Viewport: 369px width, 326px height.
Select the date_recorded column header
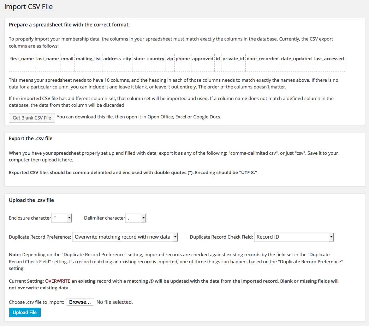click(263, 59)
